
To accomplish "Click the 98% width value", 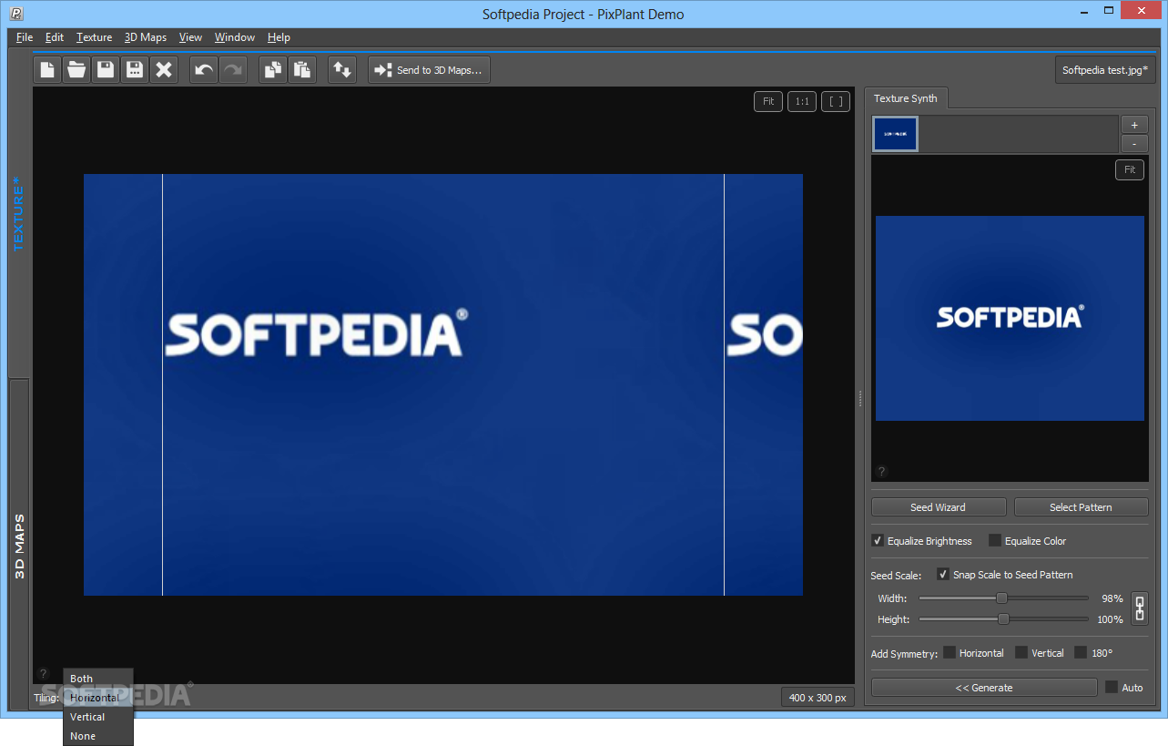I will (x=1112, y=598).
